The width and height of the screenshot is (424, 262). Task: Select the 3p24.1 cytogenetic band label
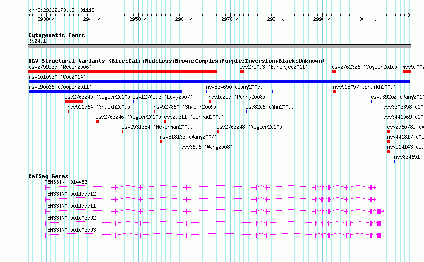point(37,41)
